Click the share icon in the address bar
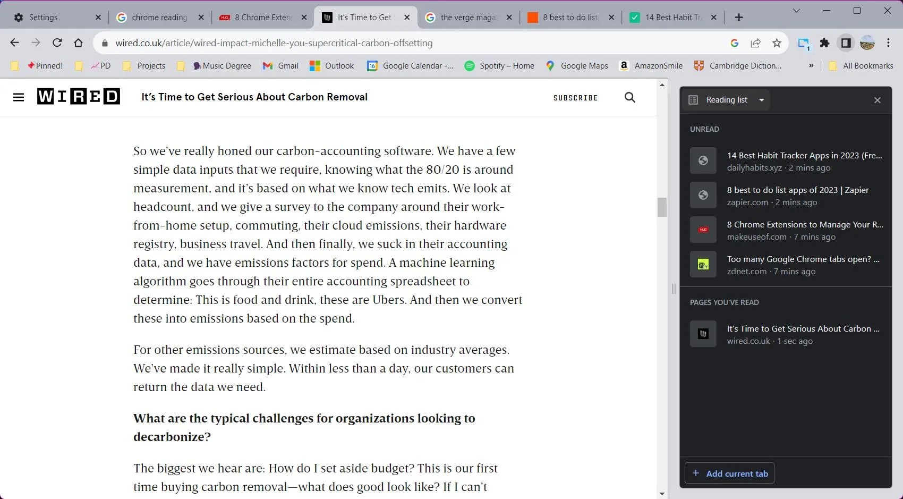Viewport: 903px width, 499px height. (x=756, y=43)
